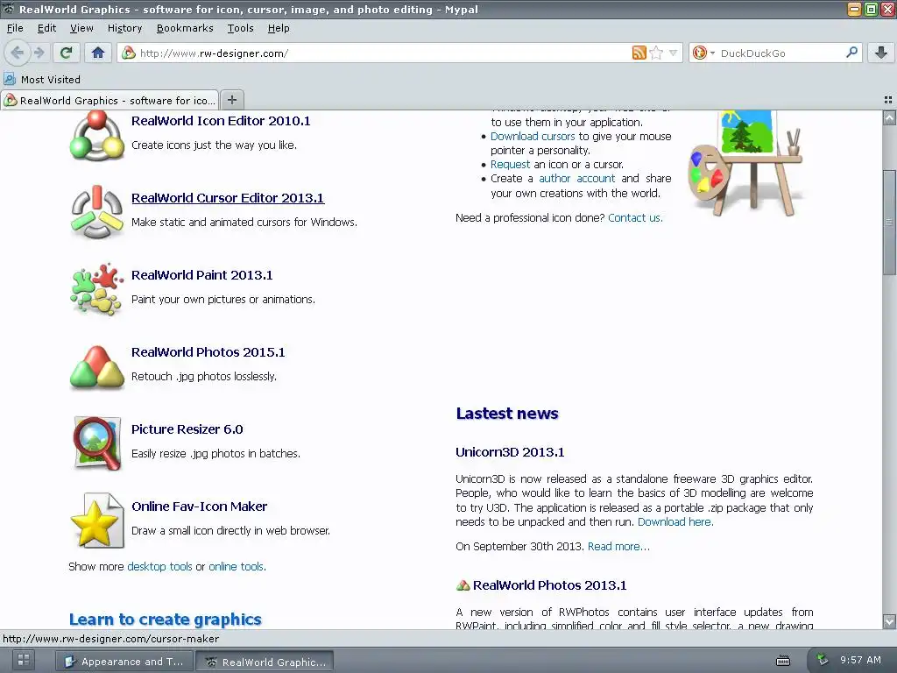Open the taskbar start menu button
Image resolution: width=897 pixels, height=673 pixels.
(x=24, y=661)
